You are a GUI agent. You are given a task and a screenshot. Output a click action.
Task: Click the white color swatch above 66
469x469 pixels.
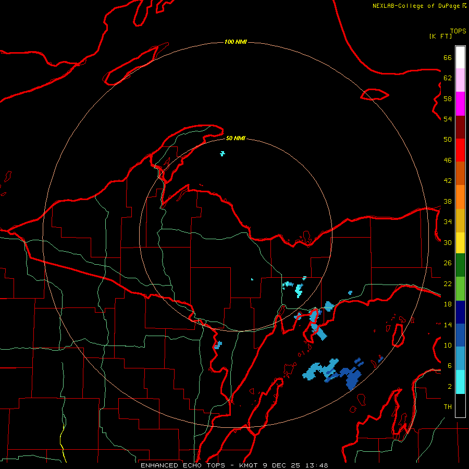click(x=460, y=57)
